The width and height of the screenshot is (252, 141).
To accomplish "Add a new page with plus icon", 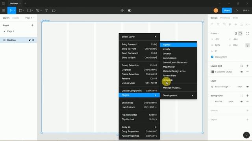I will (x=32, y=25).
